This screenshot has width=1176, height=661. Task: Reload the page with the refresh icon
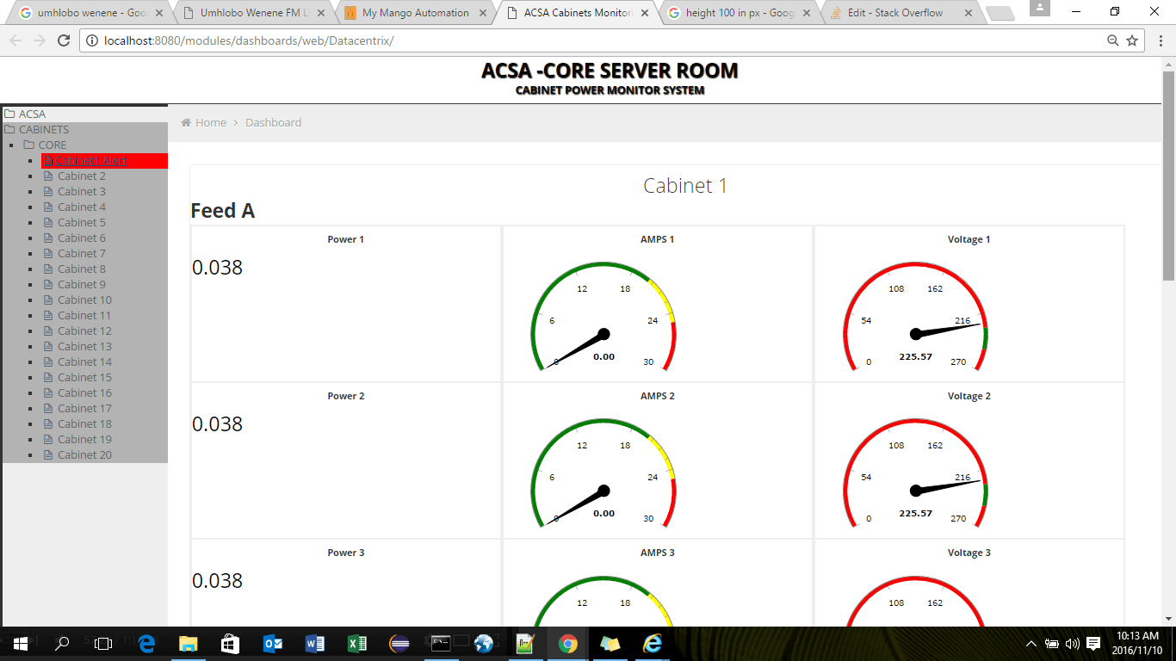[63, 40]
